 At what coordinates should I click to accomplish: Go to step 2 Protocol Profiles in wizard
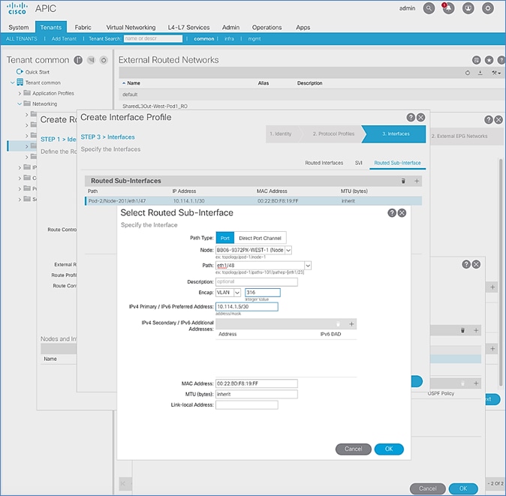[x=333, y=134]
